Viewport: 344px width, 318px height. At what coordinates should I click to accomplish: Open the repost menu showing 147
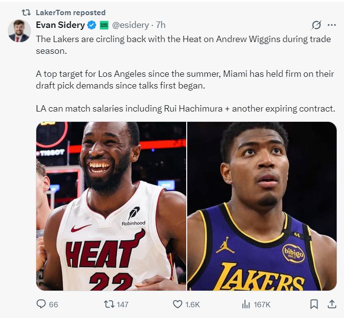tap(110, 304)
